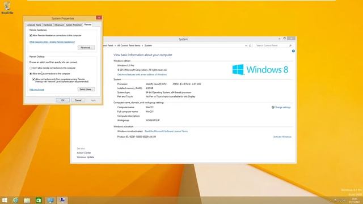The height and width of the screenshot is (204, 363).
Task: Confirm with the OK button
Action: (x=63, y=100)
